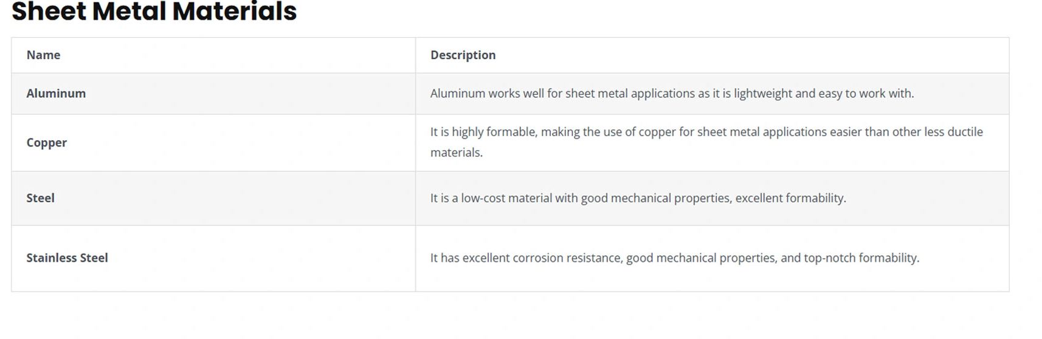Click the "Sheet Metal Materials" heading
This screenshot has height=339, width=1042.
[x=154, y=12]
